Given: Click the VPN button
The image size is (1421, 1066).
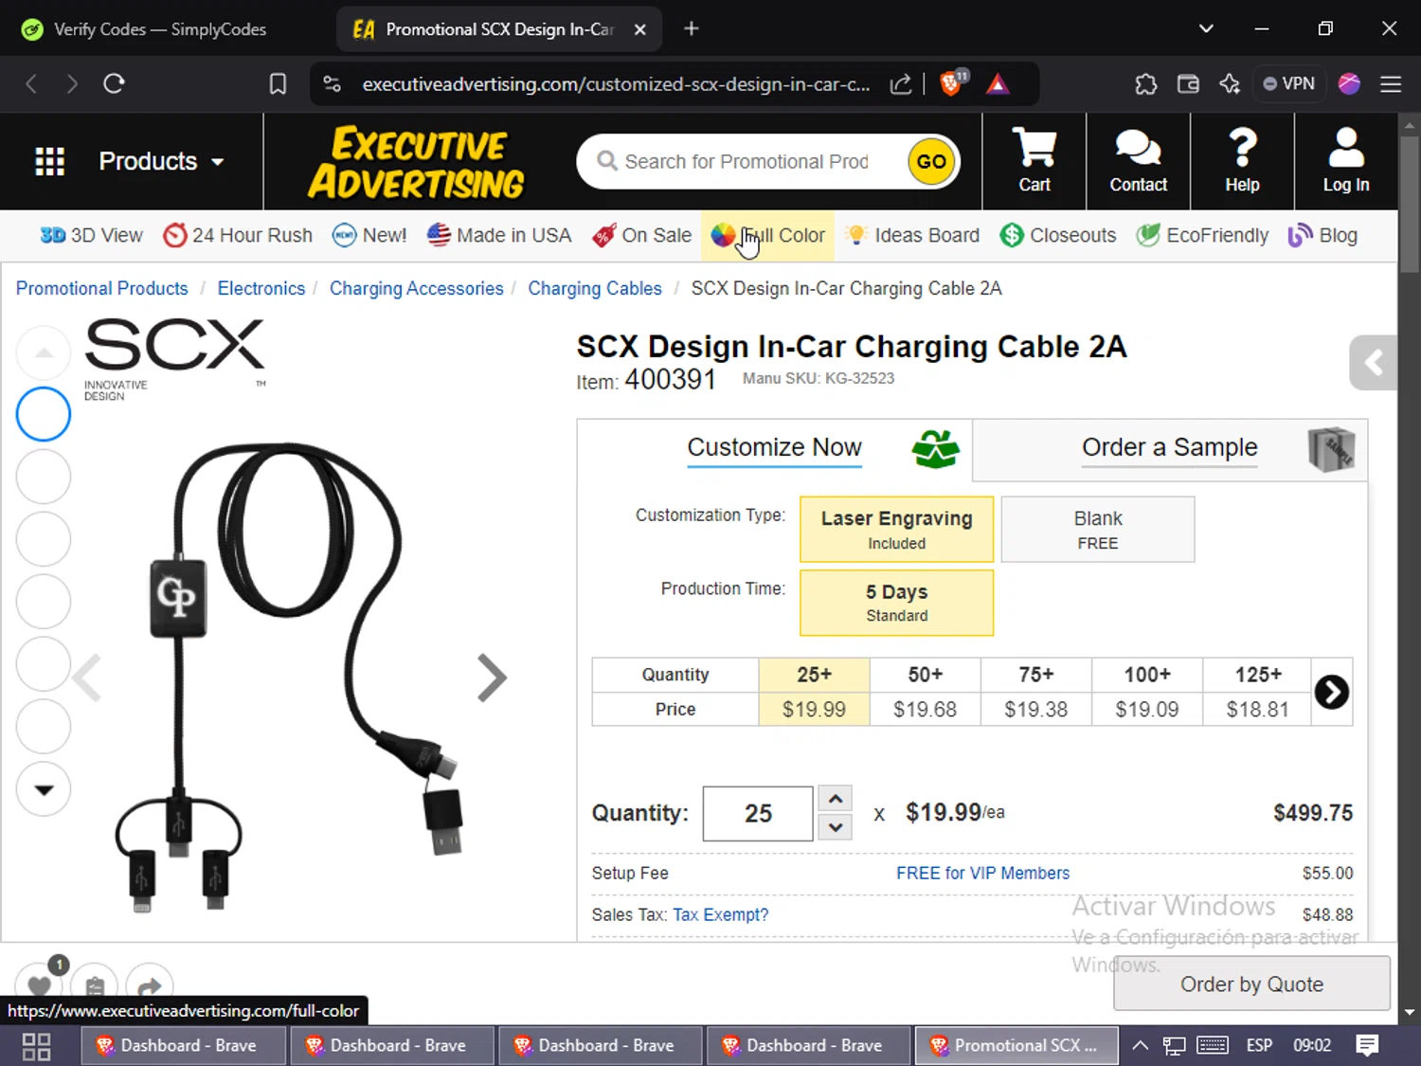Looking at the screenshot, I should [x=1288, y=84].
